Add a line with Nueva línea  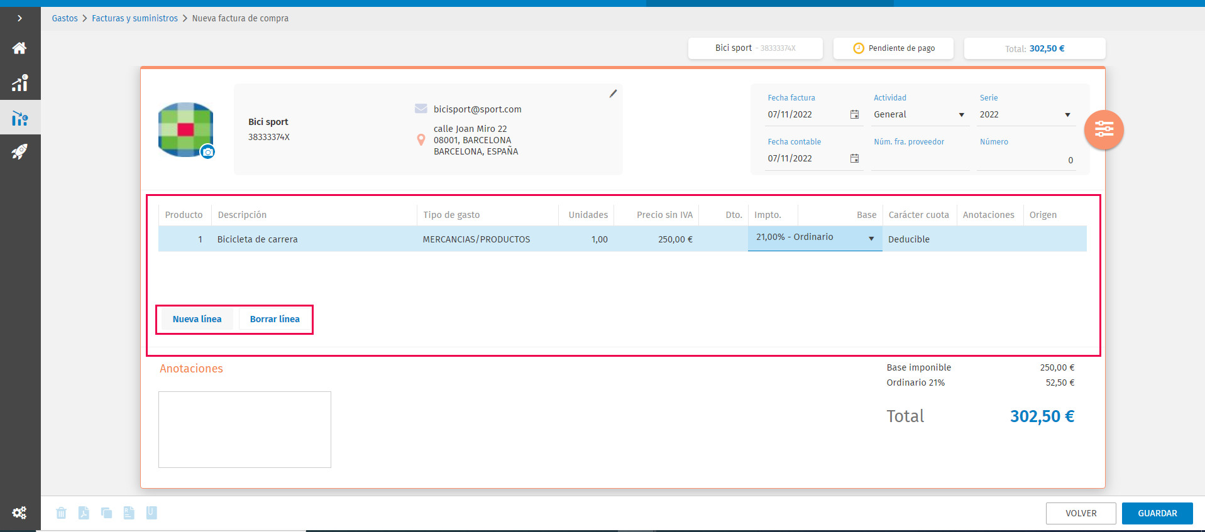point(197,319)
